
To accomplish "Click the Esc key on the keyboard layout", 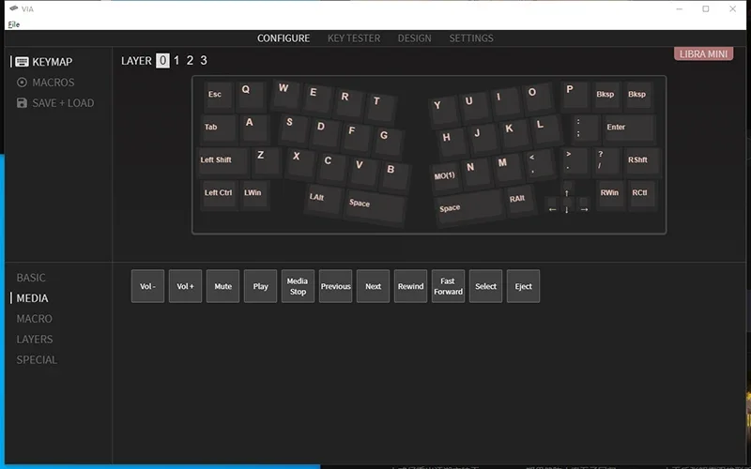I will point(216,95).
